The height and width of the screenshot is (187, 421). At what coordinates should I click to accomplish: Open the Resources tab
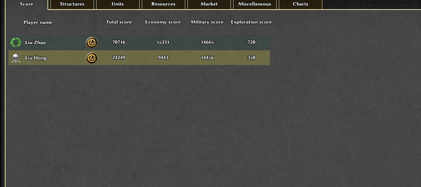pyautogui.click(x=163, y=4)
